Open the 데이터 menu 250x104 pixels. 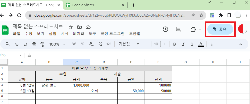(78, 34)
